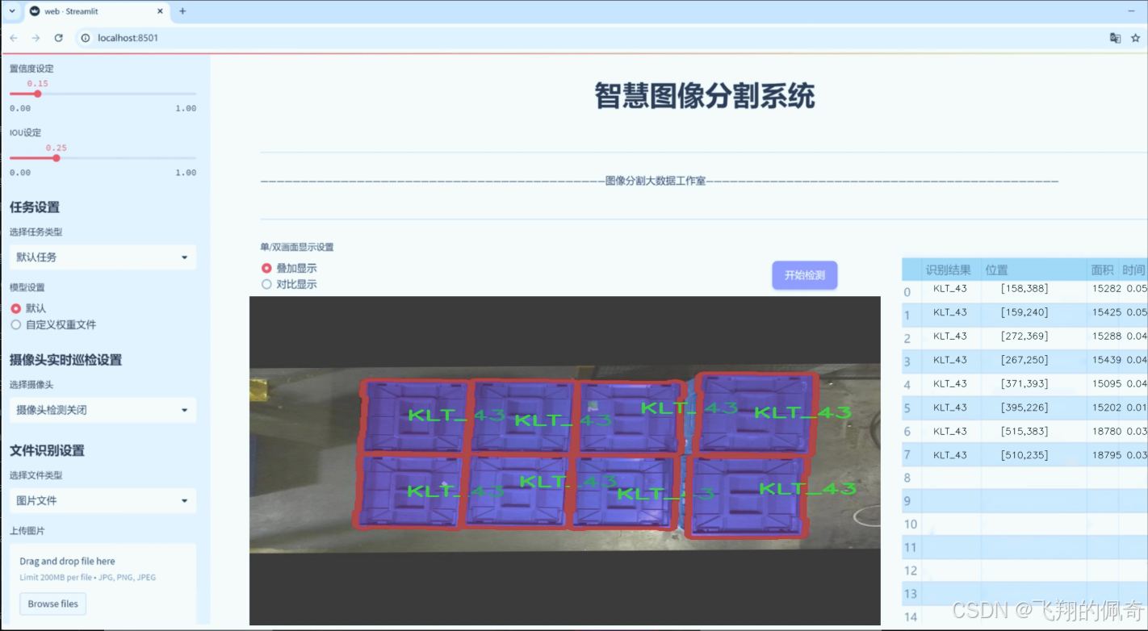This screenshot has width=1148, height=631.
Task: Click the browser forward arrow
Action: (x=36, y=38)
